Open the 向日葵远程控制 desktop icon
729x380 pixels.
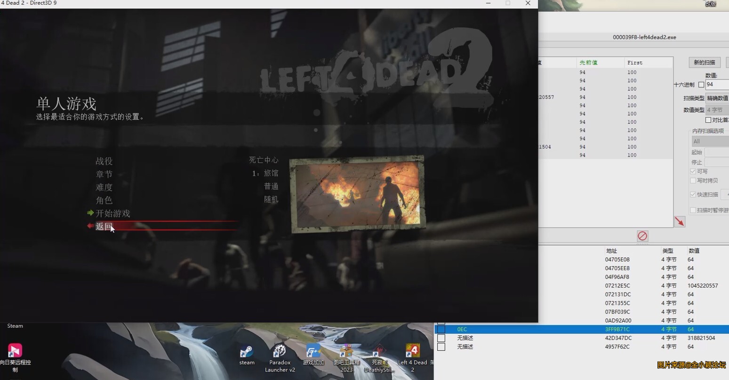15,358
